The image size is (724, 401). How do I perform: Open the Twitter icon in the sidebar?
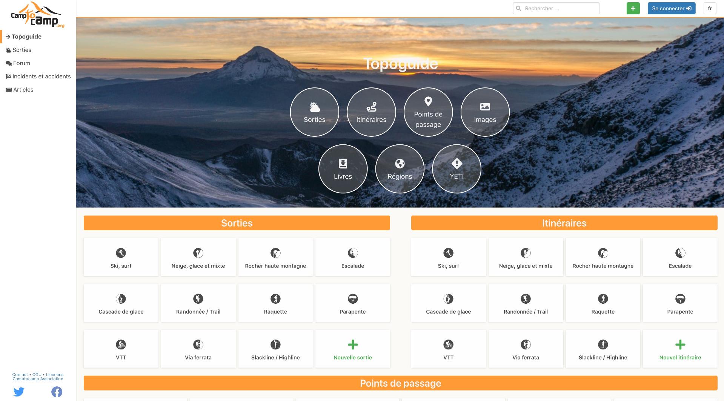[x=19, y=392]
